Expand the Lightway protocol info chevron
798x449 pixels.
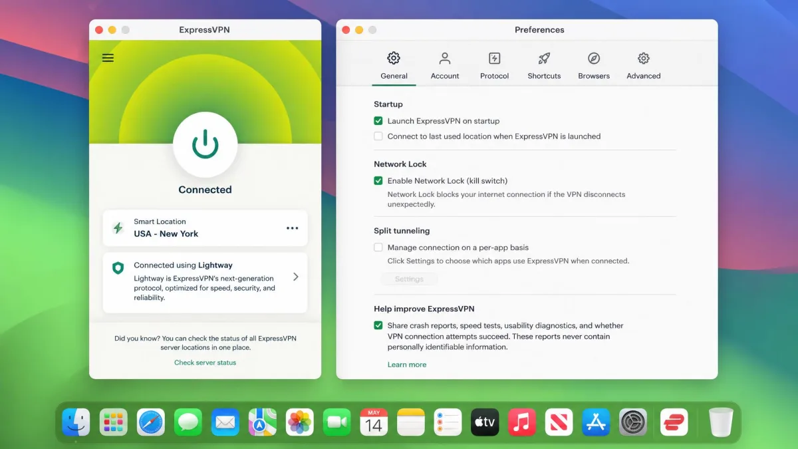click(295, 277)
